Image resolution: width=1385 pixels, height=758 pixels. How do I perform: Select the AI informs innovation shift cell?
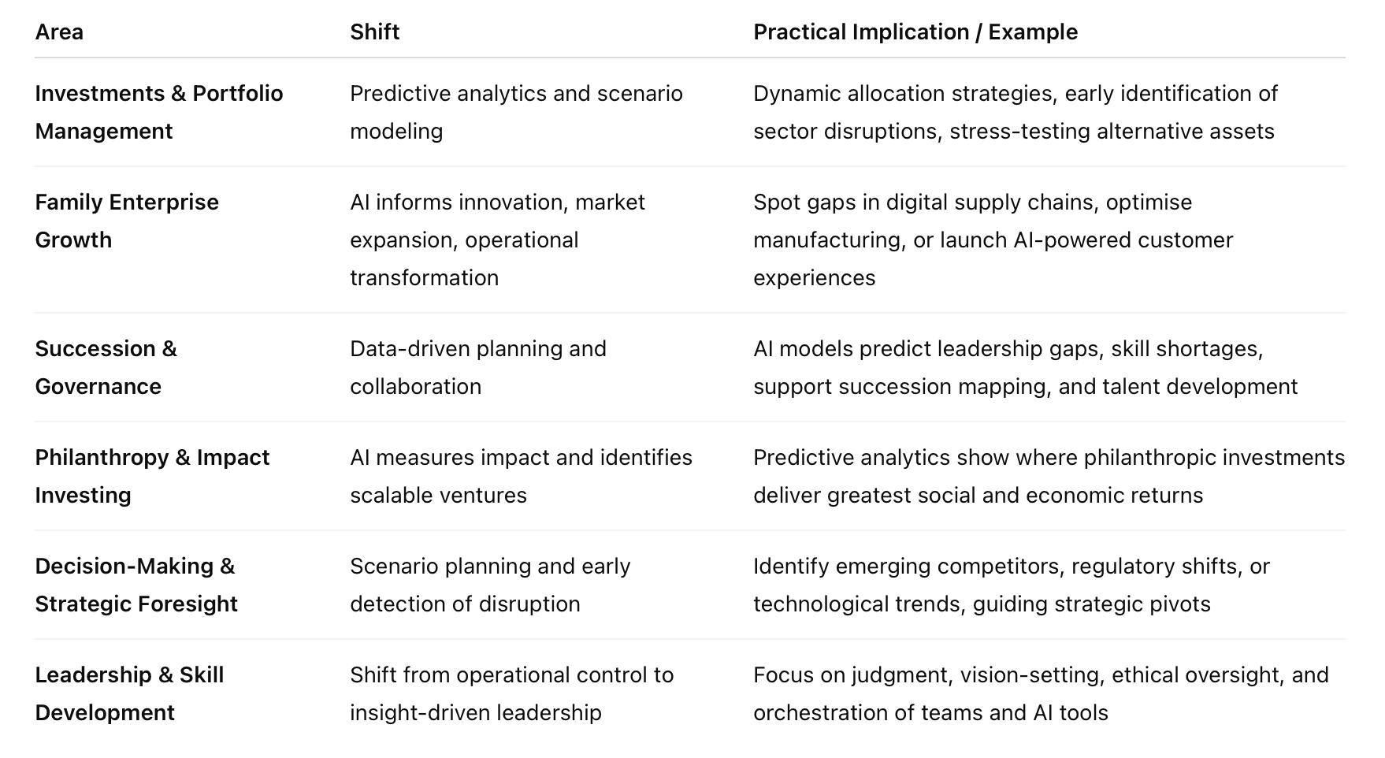(496, 240)
